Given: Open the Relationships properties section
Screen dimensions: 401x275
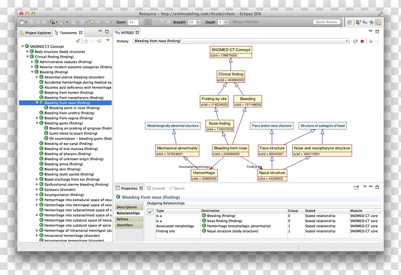Looking at the screenshot, I should pyautogui.click(x=129, y=213).
